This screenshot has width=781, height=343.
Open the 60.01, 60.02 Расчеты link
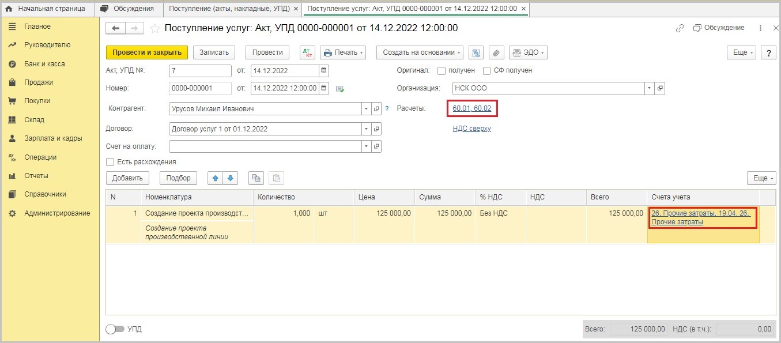[x=471, y=108]
